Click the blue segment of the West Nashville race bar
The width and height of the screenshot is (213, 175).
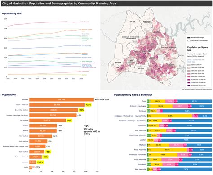[186, 169]
